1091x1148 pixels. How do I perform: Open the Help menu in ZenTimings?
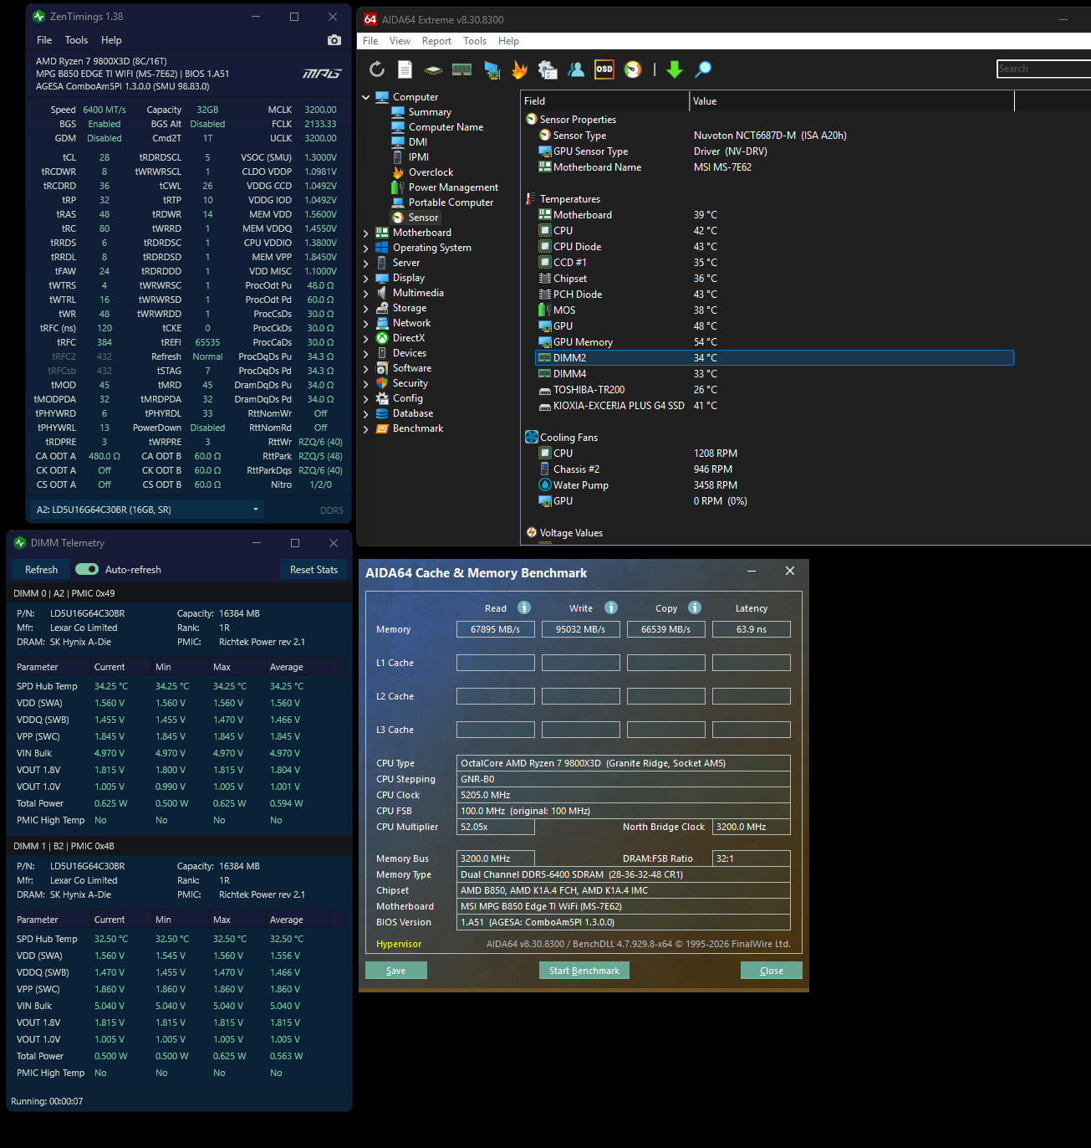[111, 40]
